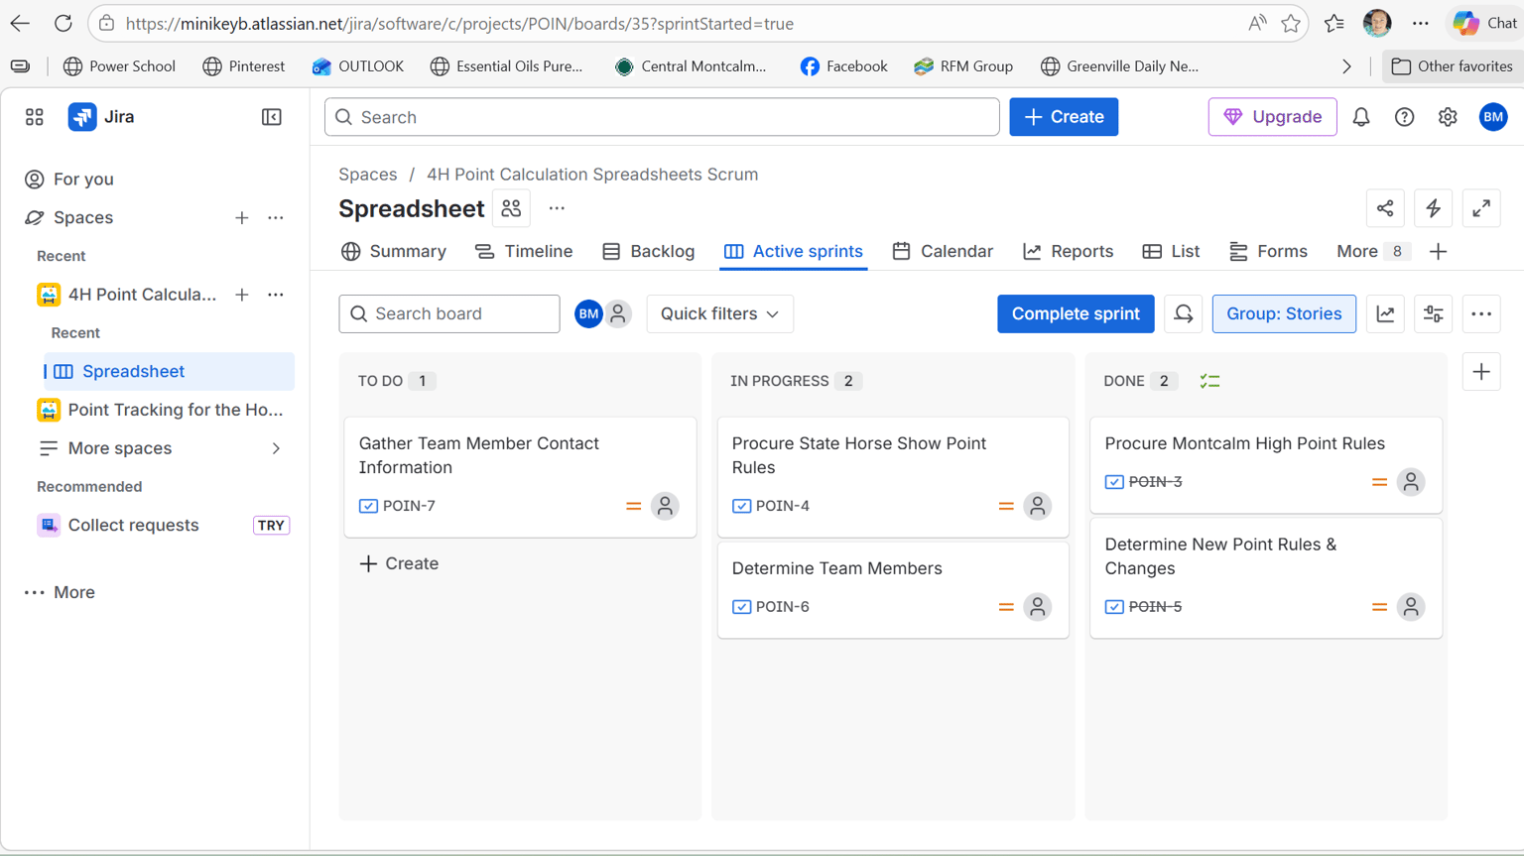Add a new board column
Image resolution: width=1524 pixels, height=856 pixels.
tap(1481, 372)
